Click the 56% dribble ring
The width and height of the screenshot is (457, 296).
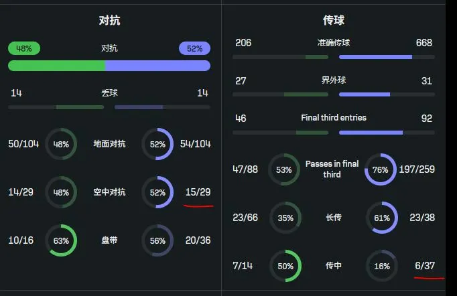pyautogui.click(x=157, y=240)
